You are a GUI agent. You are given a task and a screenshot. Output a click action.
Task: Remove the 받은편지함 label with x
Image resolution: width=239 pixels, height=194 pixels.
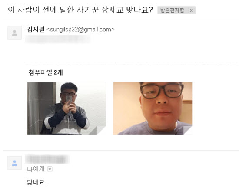191,10
